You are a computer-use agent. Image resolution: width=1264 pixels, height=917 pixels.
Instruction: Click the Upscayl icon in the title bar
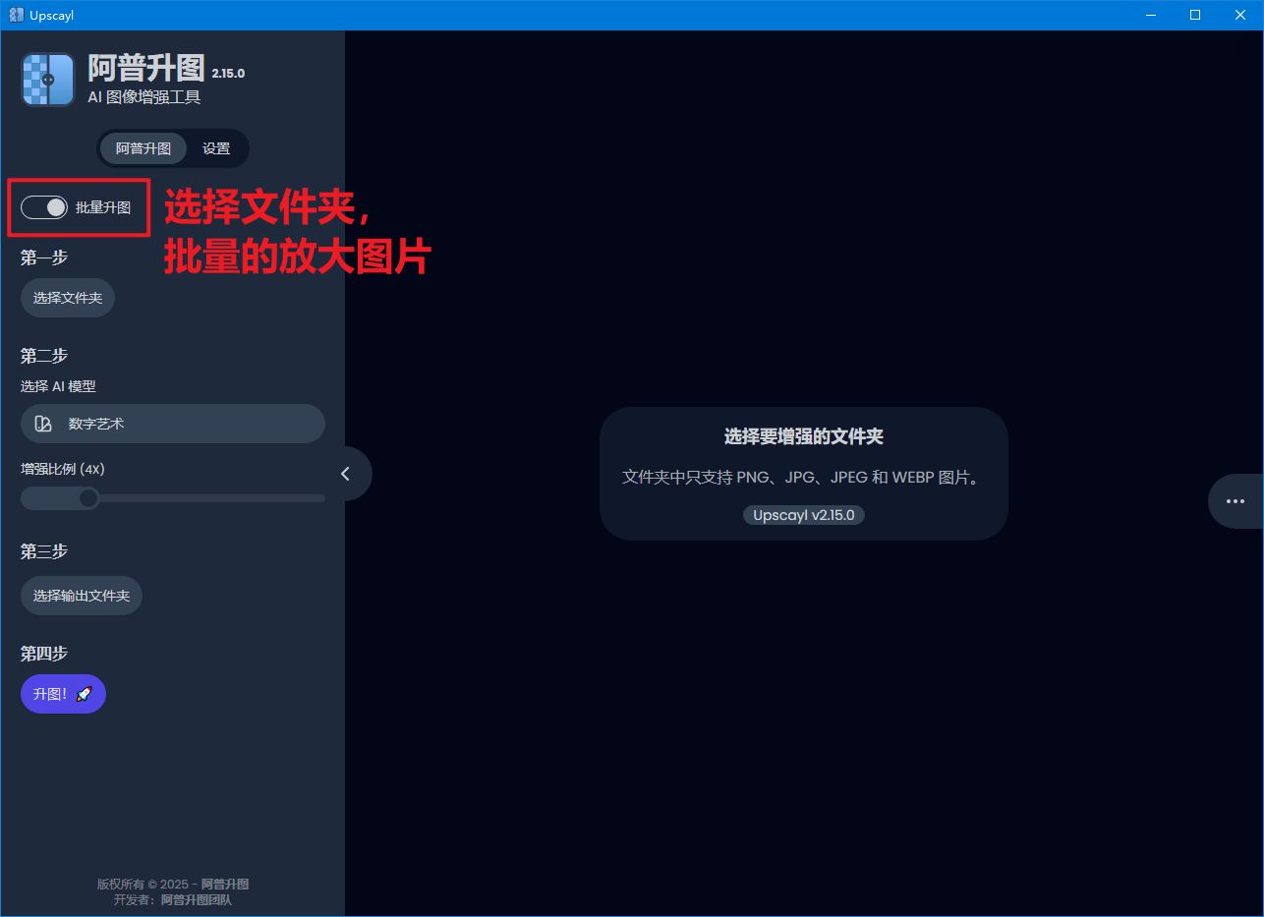tap(16, 15)
